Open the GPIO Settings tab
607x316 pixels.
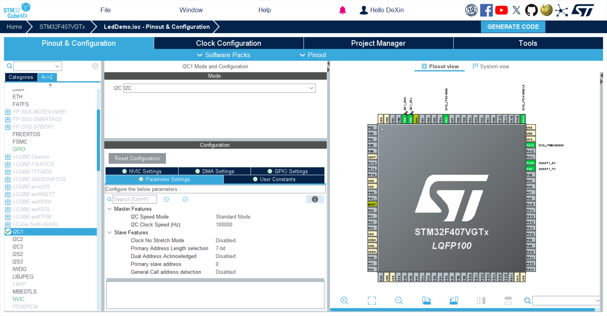(x=288, y=171)
